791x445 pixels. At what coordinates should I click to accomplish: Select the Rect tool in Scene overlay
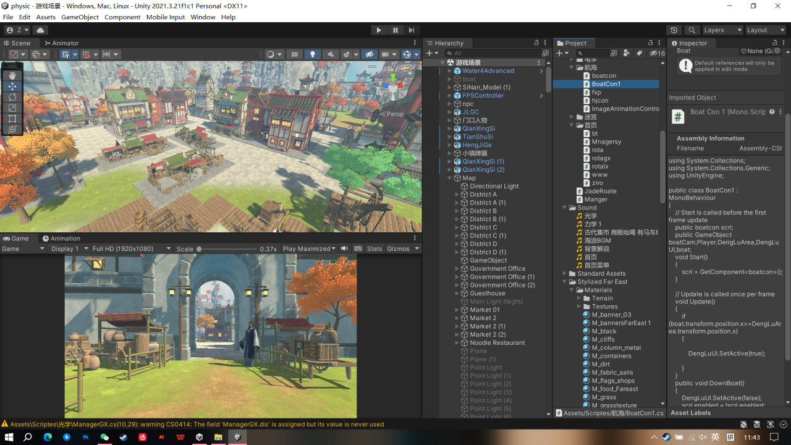pyautogui.click(x=12, y=119)
